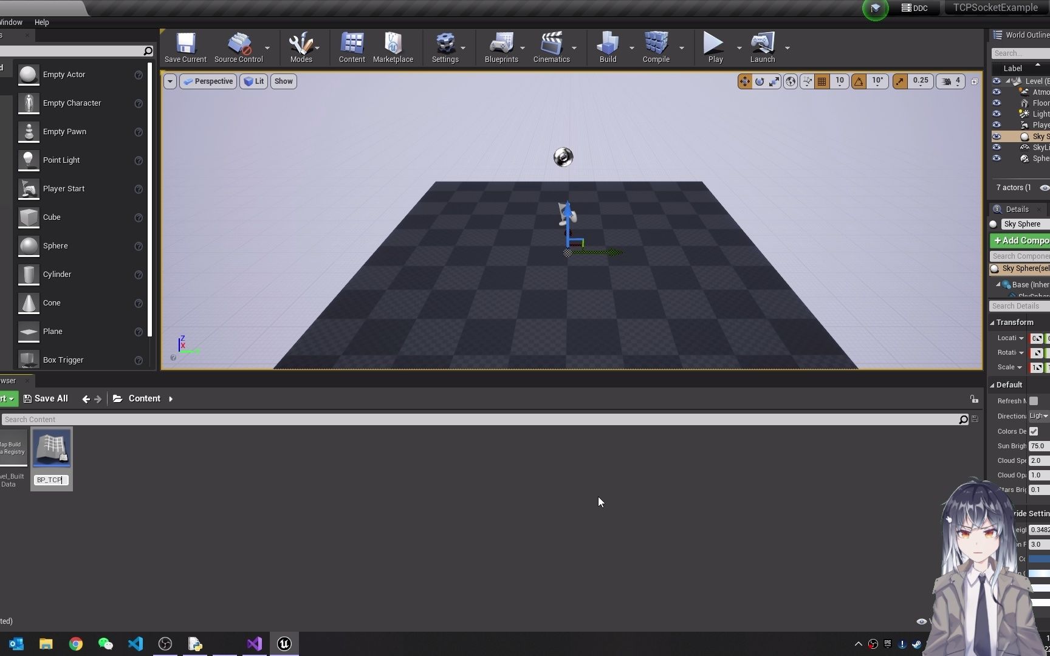Viewport: 1050px width, 656px height.
Task: Click the Save All button
Action: 46,398
